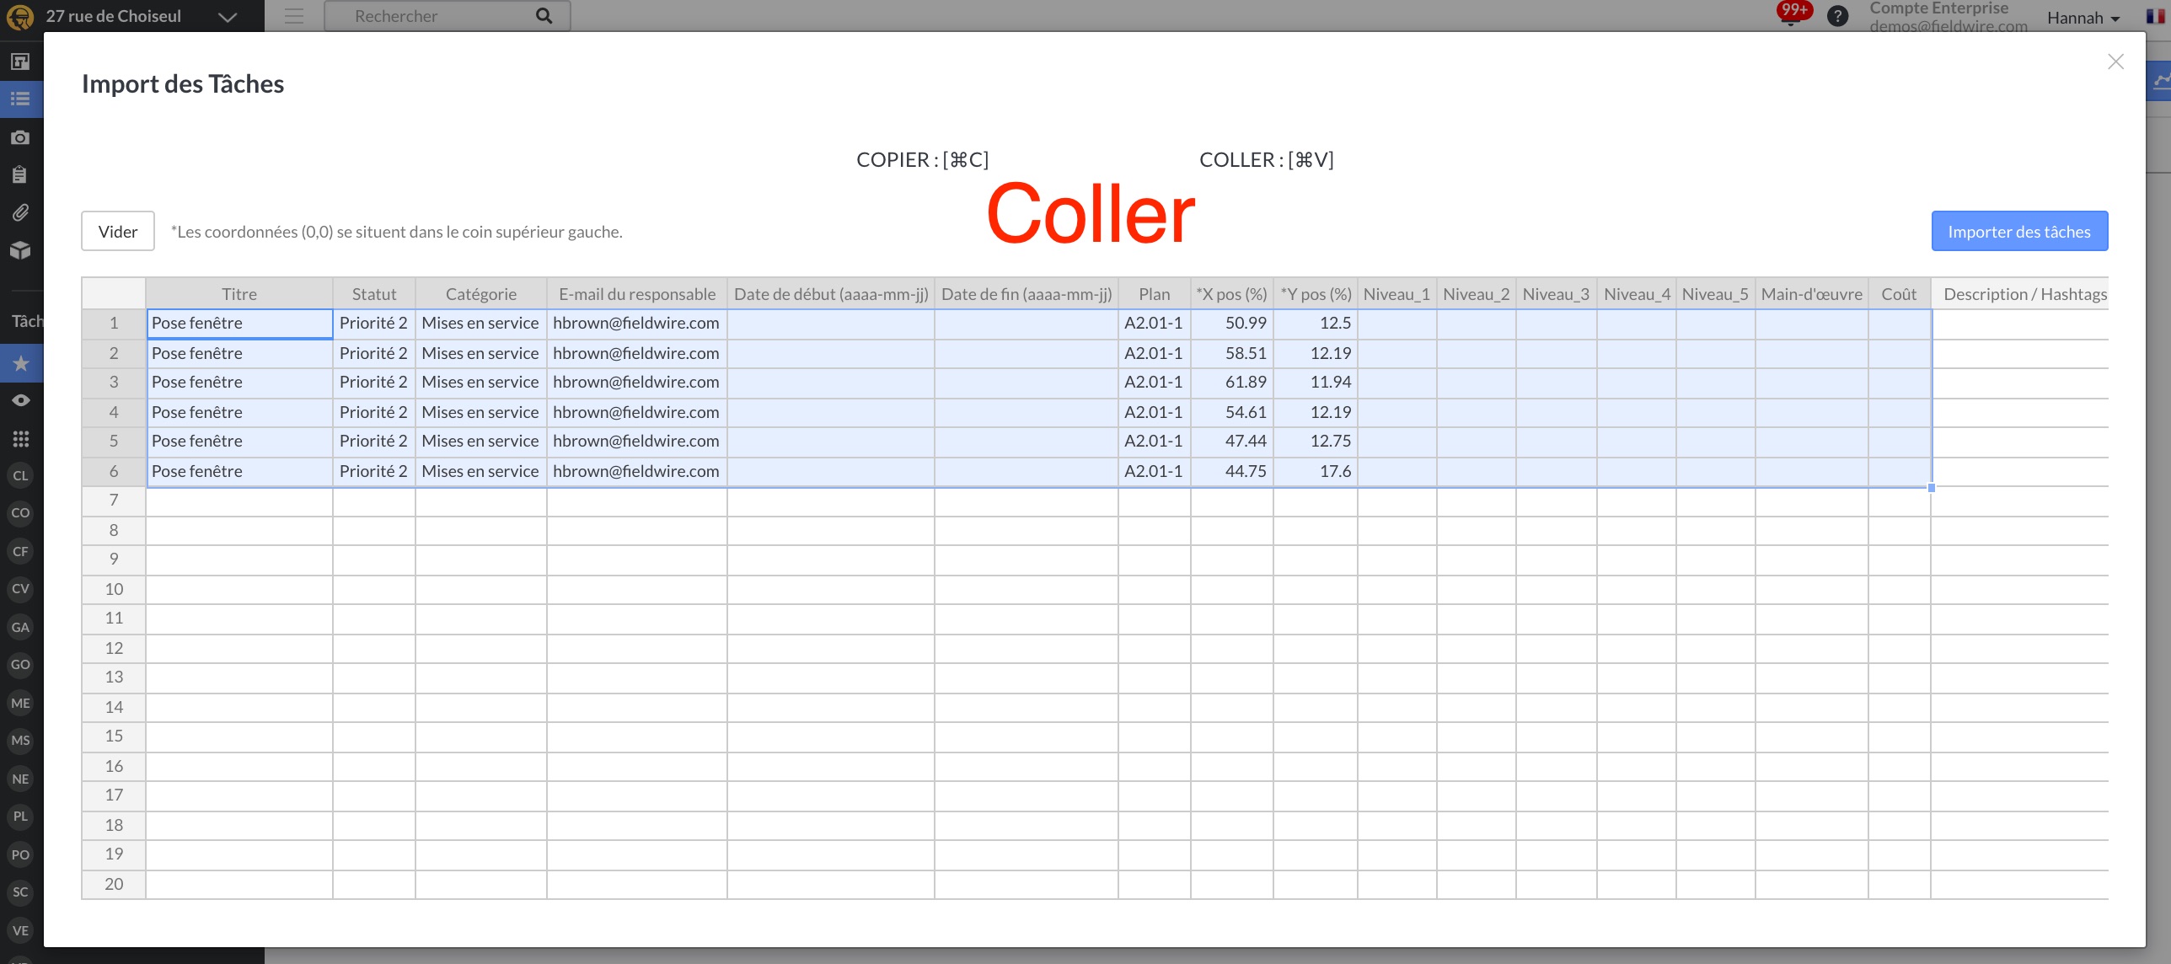This screenshot has height=964, width=2171.
Task: Select the all categories grid icon
Action: 21,438
